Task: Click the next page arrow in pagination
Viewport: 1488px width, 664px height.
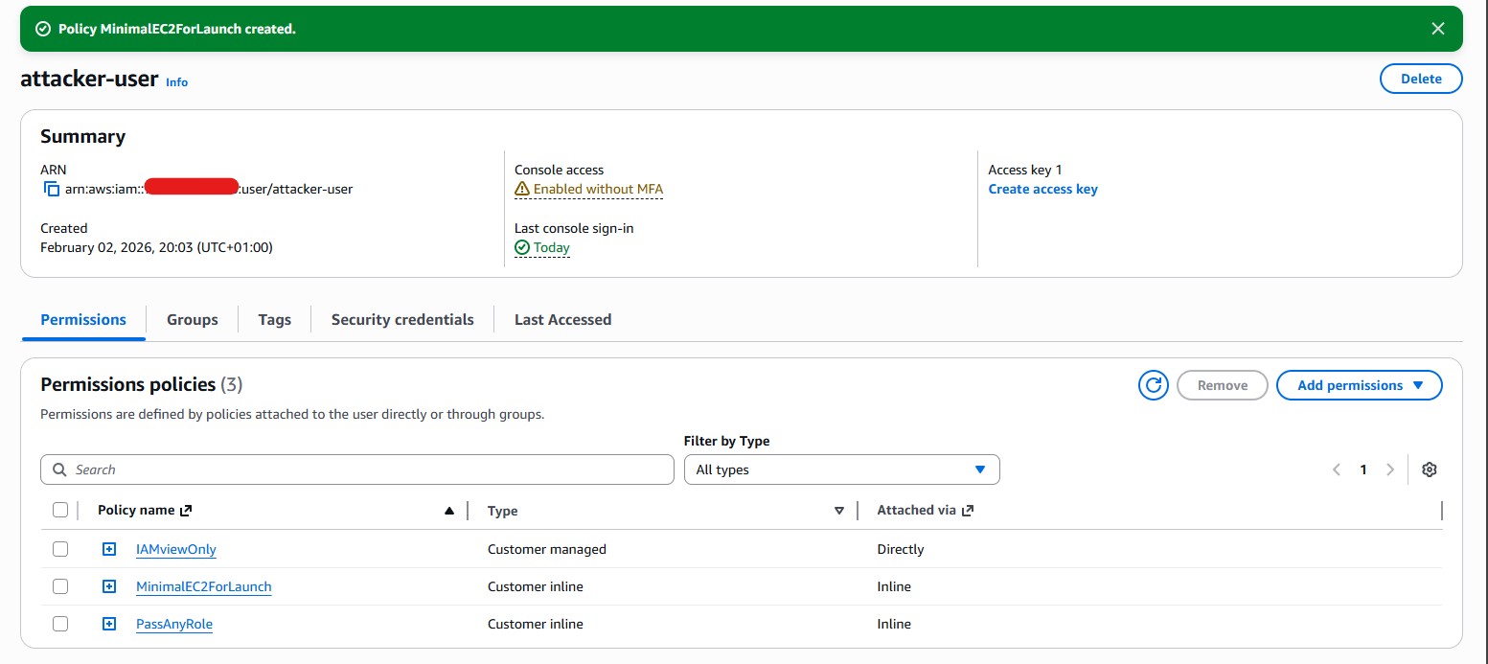Action: (x=1390, y=469)
